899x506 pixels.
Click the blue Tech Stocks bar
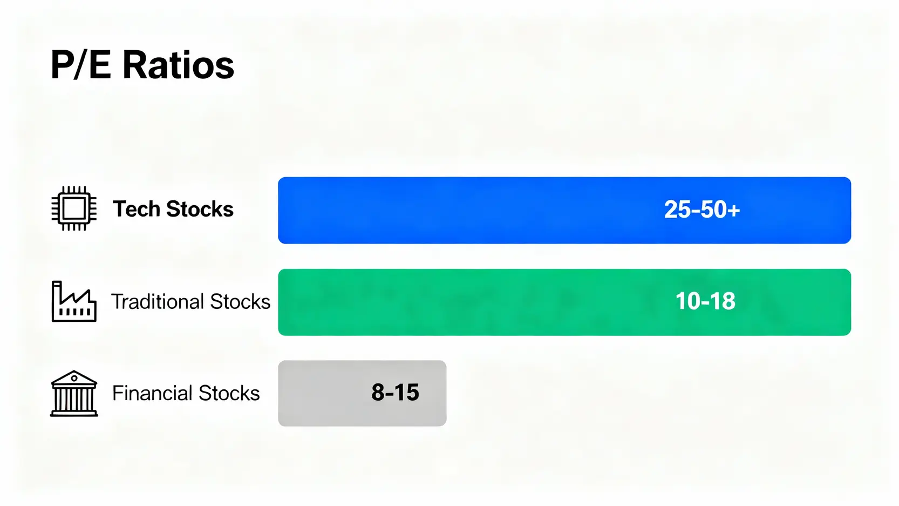tap(459, 210)
